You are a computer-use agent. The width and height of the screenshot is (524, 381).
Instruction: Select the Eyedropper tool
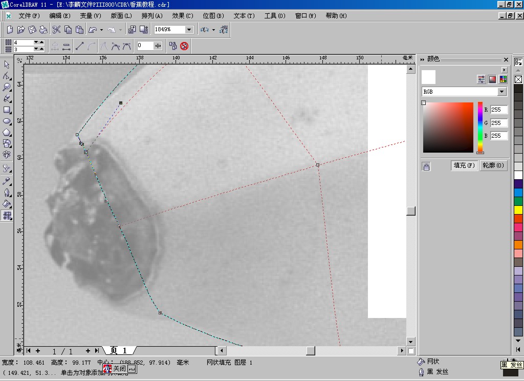(7, 181)
